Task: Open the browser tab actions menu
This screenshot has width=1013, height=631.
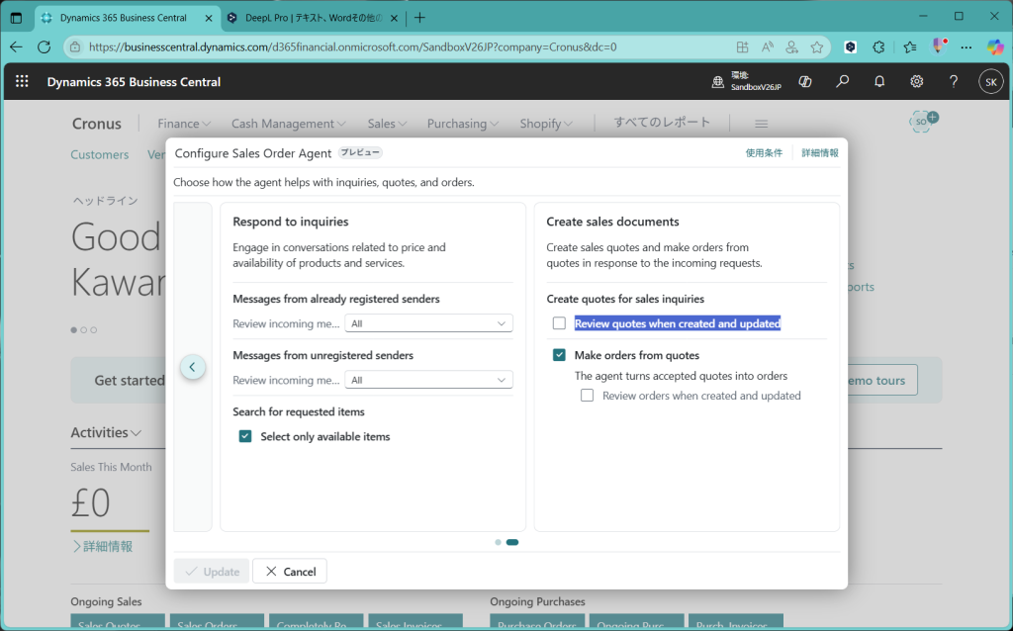Action: (16, 18)
